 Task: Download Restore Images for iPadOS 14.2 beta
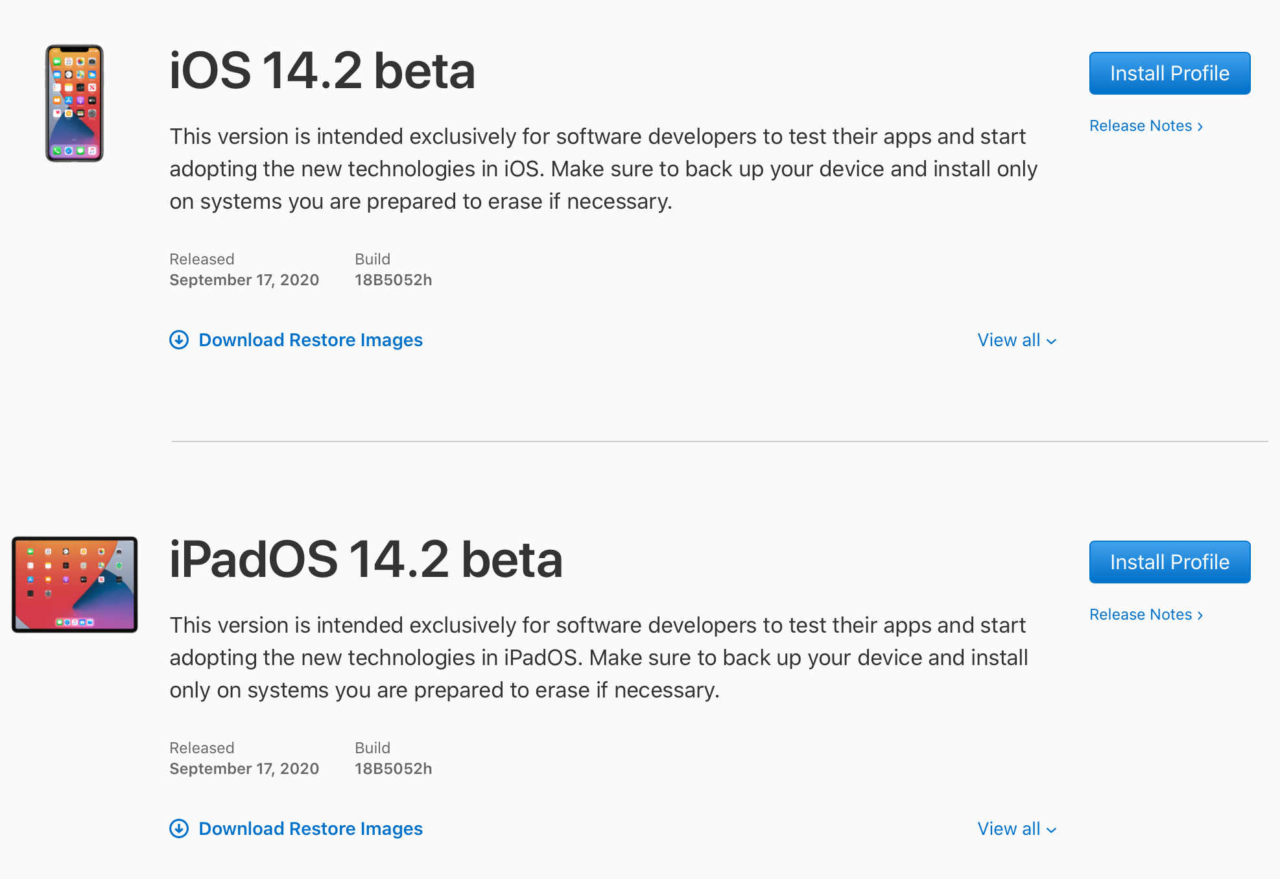[311, 828]
